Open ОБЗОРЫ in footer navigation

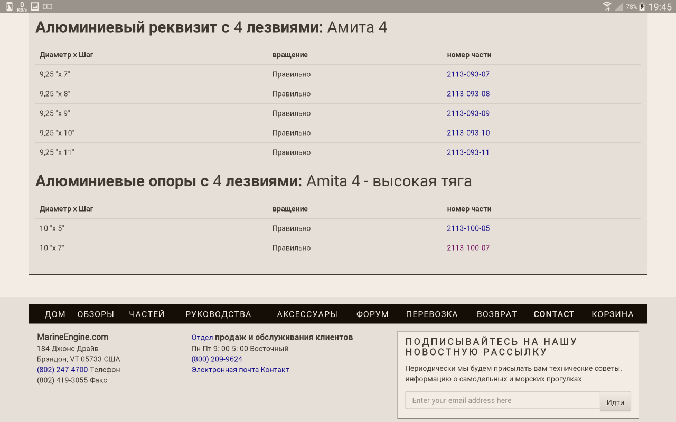tap(96, 314)
